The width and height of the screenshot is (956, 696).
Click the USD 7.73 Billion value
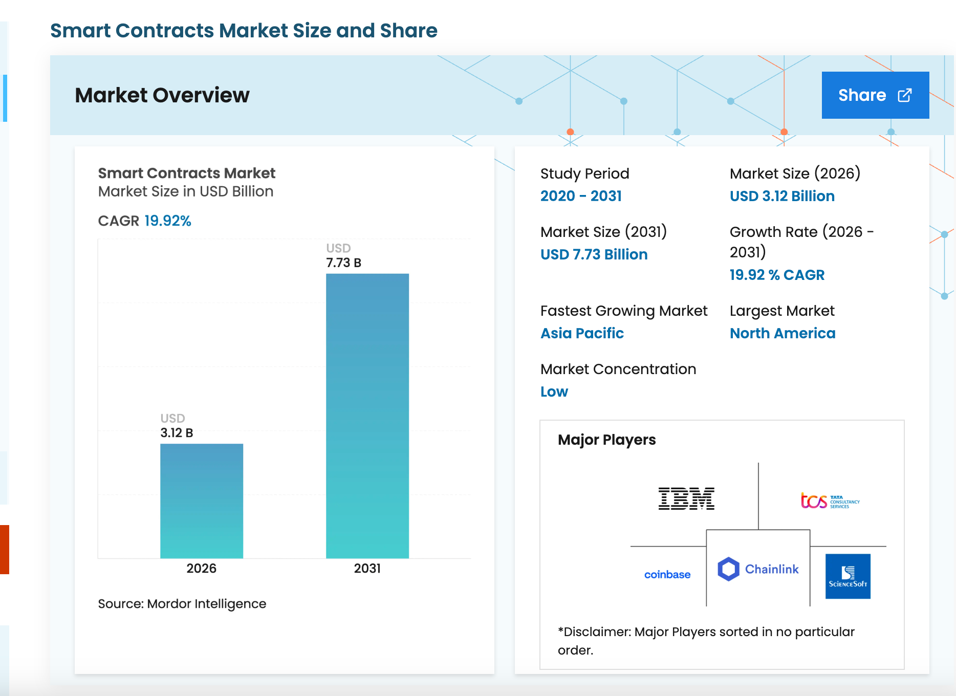pyautogui.click(x=594, y=254)
